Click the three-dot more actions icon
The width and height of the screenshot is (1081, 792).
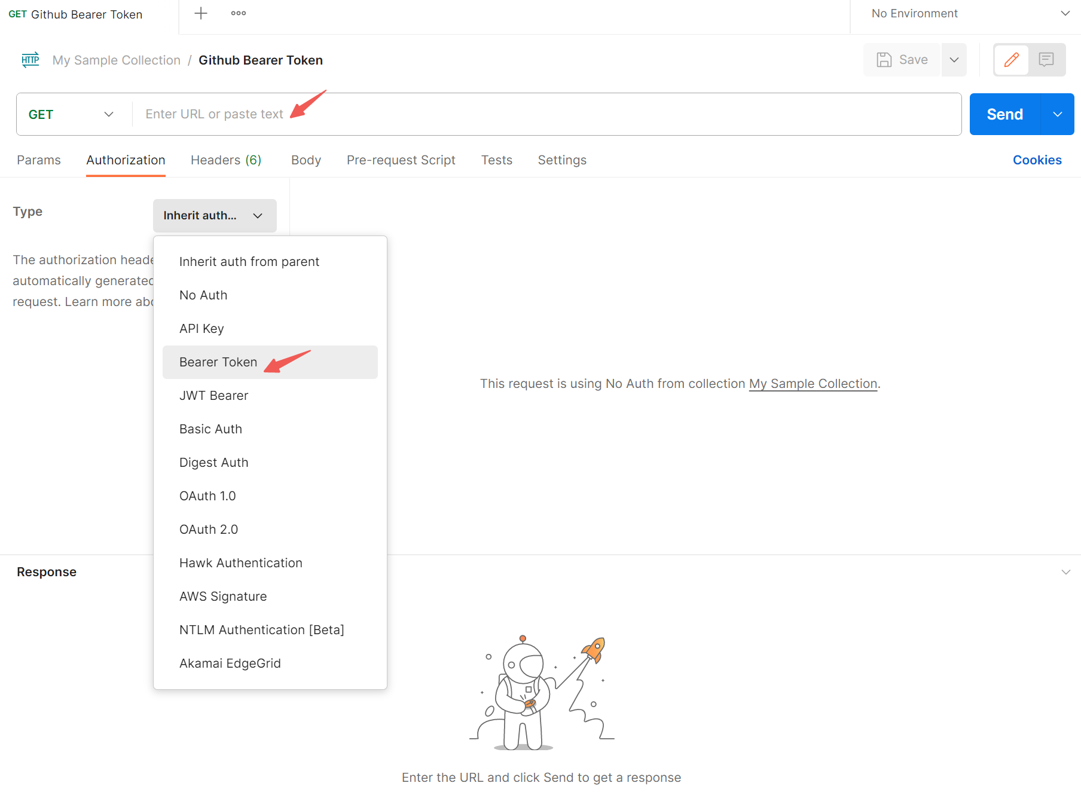click(238, 13)
